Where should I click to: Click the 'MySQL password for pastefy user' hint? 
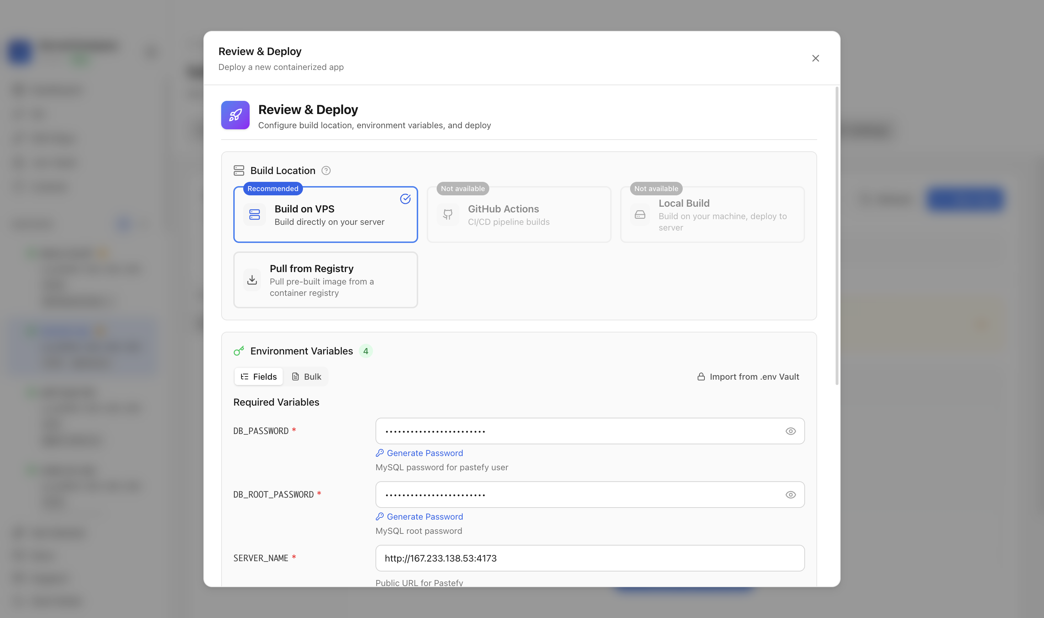(x=442, y=467)
